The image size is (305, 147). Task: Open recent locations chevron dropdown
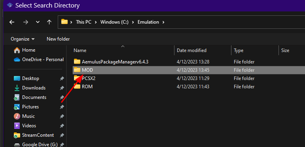click(38, 22)
